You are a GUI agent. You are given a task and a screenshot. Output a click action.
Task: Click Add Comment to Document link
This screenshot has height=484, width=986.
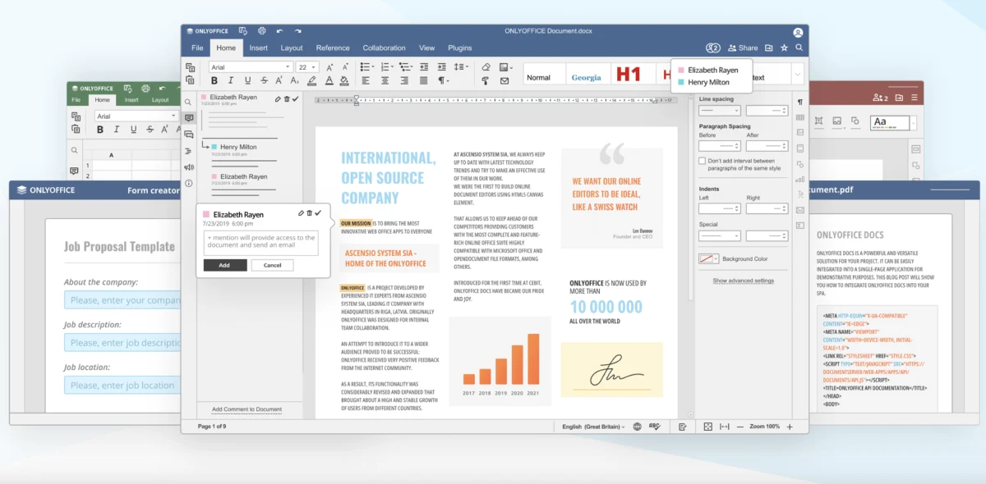[246, 409]
